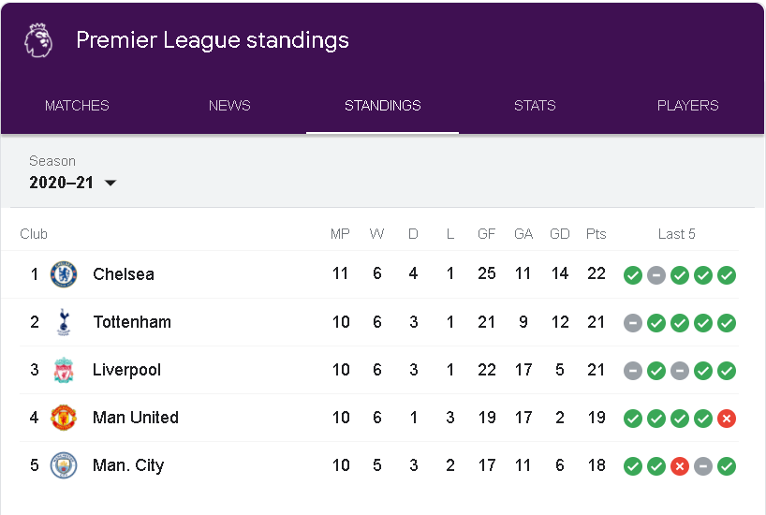This screenshot has height=515, width=766.
Task: Click the Premier League lion logo
Action: [38, 40]
